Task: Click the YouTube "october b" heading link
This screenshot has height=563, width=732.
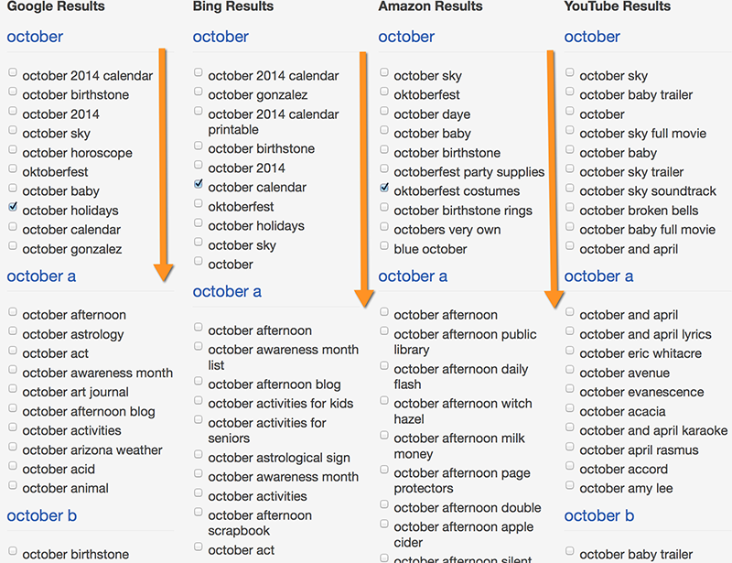Action: [x=598, y=516]
